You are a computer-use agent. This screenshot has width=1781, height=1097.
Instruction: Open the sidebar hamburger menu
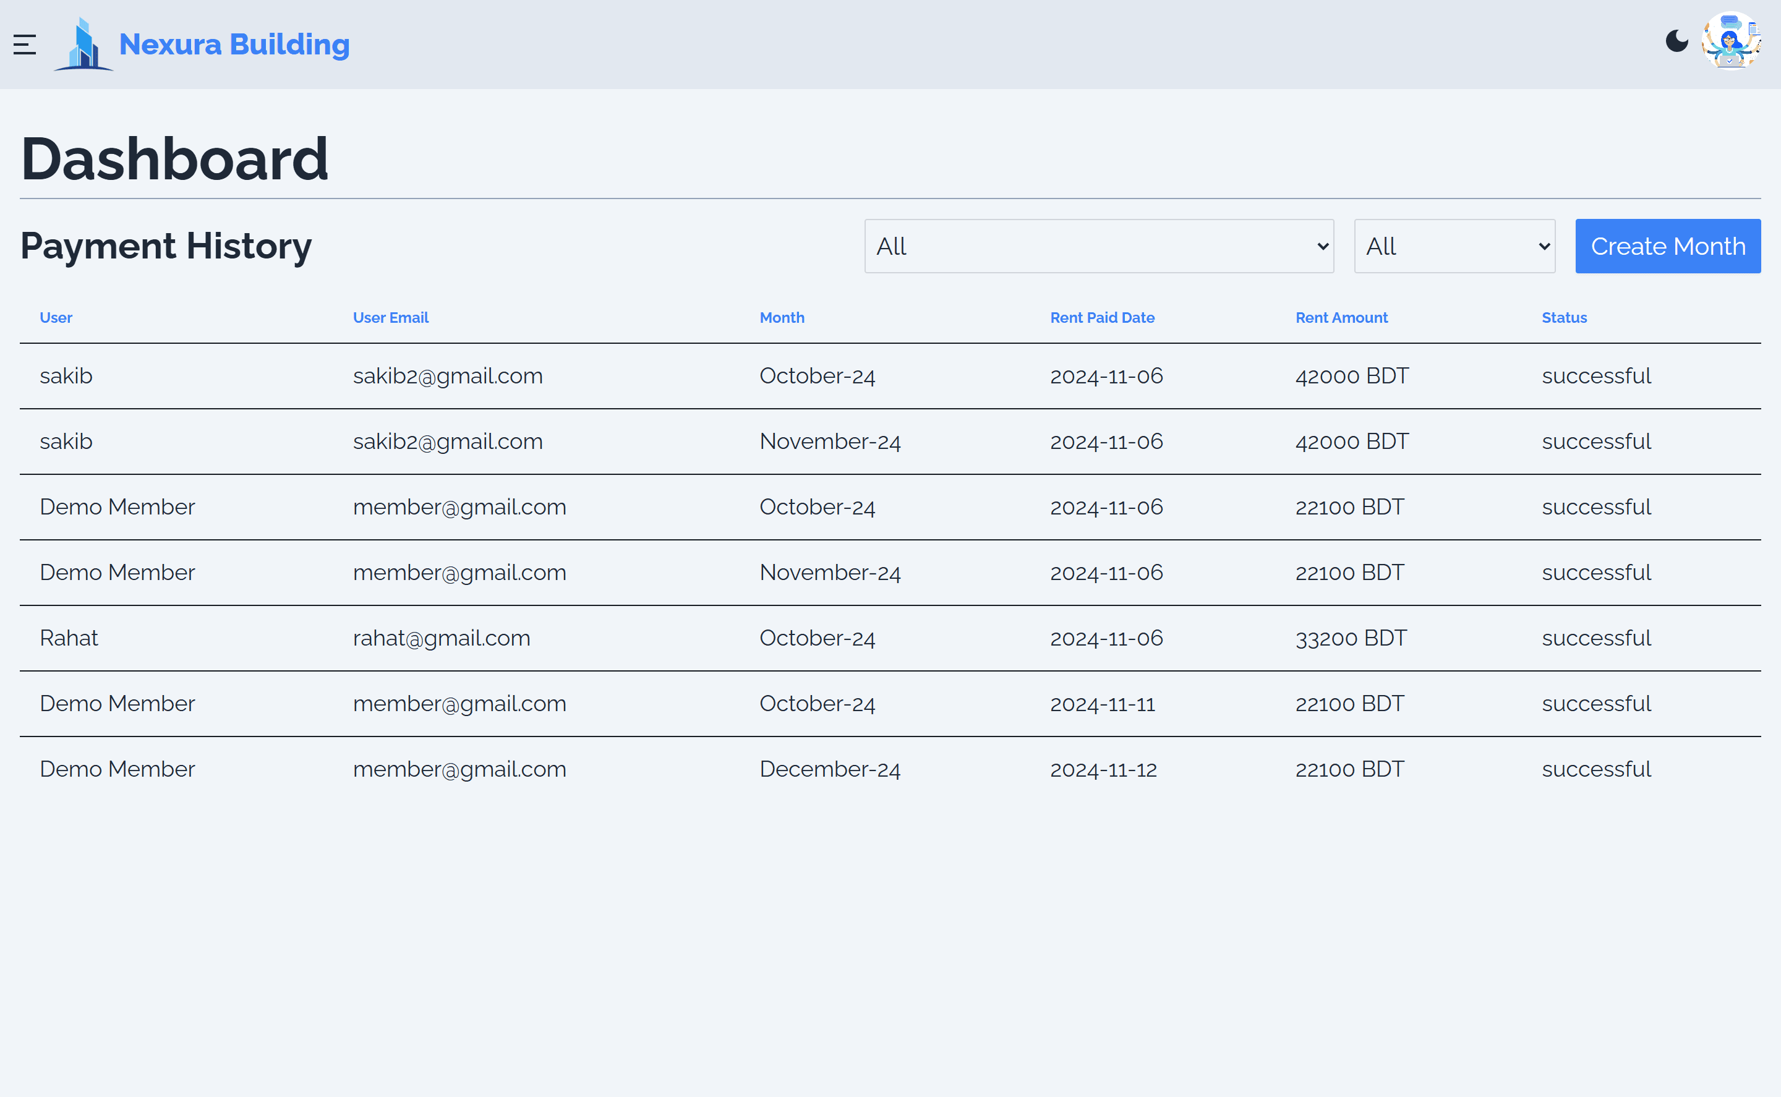[x=25, y=45]
